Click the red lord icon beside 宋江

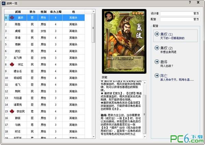[12, 64]
